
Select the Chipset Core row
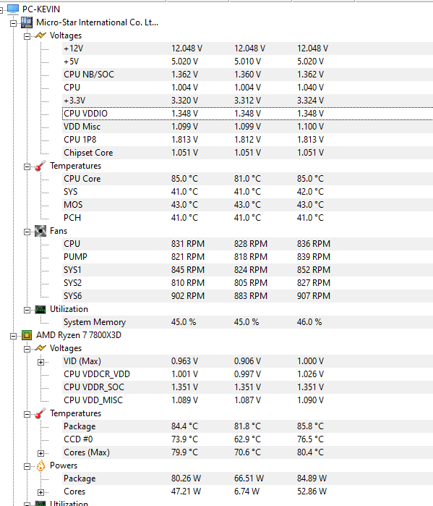click(x=247, y=153)
